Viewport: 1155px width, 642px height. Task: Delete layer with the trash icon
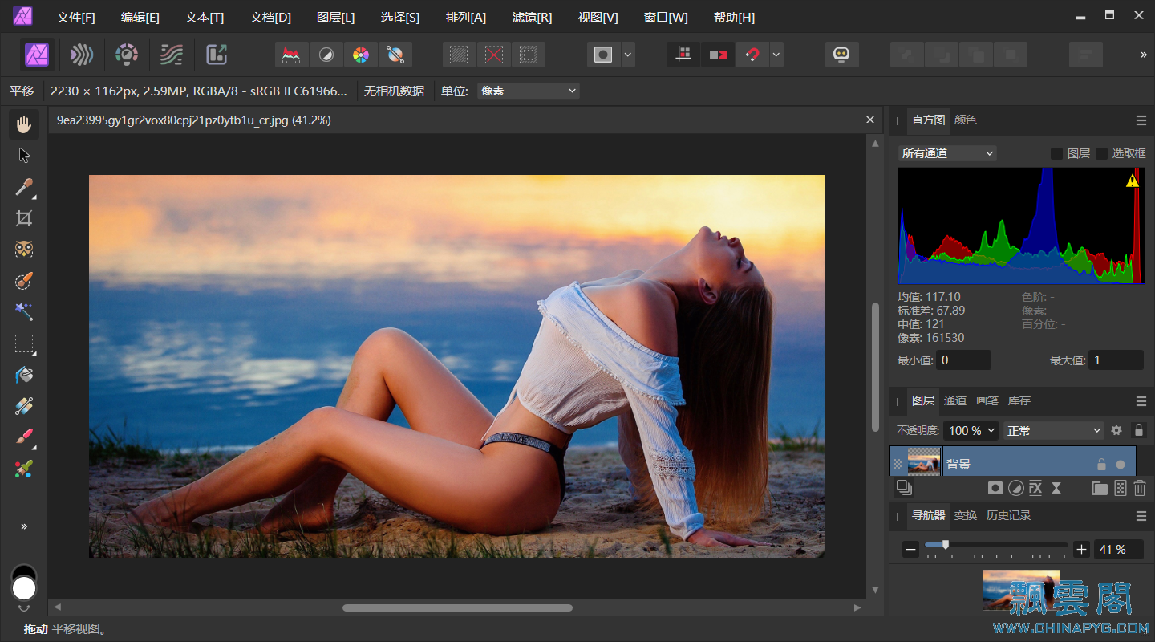pyautogui.click(x=1140, y=487)
